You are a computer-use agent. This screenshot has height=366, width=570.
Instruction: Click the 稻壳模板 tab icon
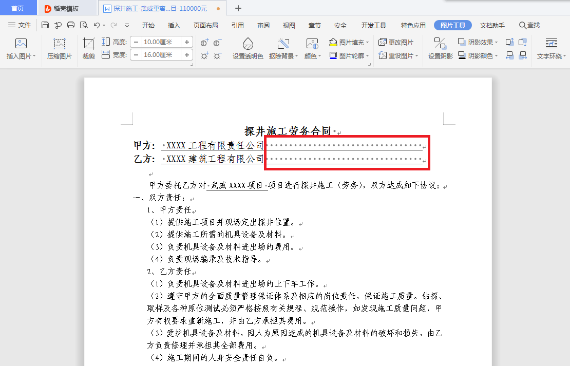[x=48, y=9]
